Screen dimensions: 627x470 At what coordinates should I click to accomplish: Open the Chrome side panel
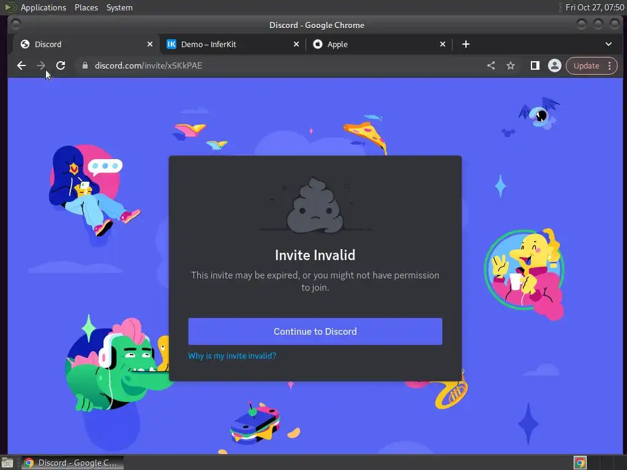point(535,65)
